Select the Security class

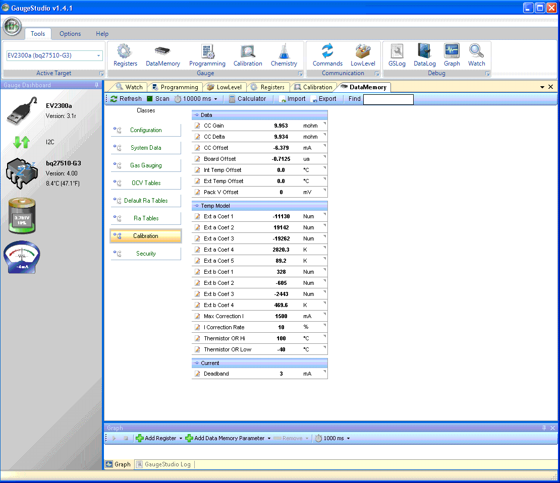click(146, 254)
